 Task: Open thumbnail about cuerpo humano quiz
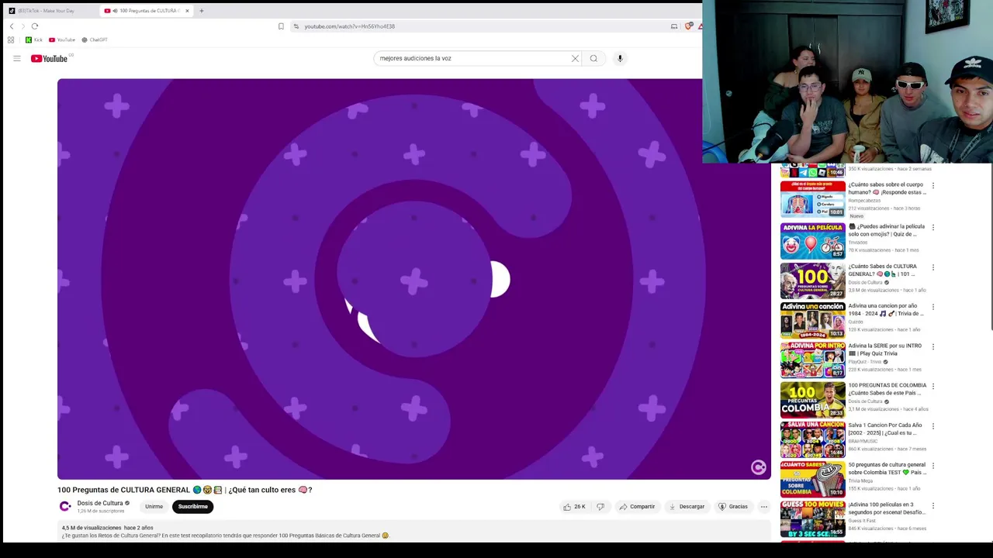point(812,198)
